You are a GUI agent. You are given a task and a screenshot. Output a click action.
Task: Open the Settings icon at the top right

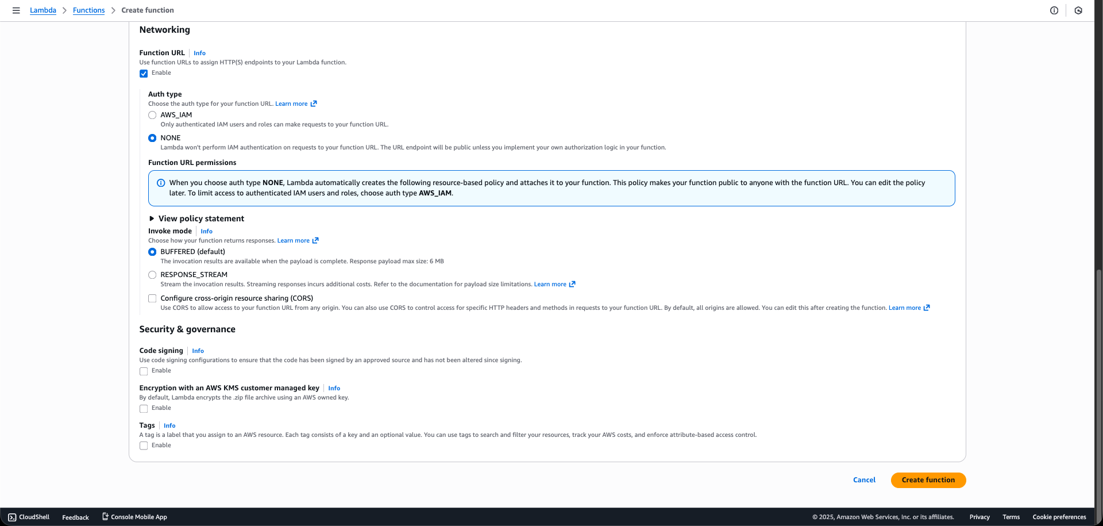pyautogui.click(x=1078, y=10)
